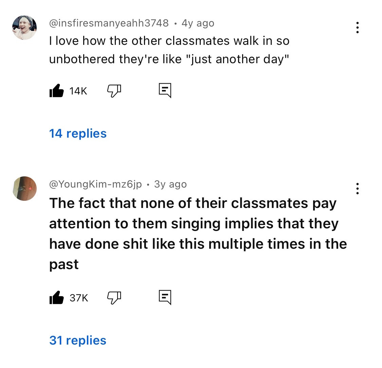Like the comment by @YoungKim-mz6jp

[56, 298]
